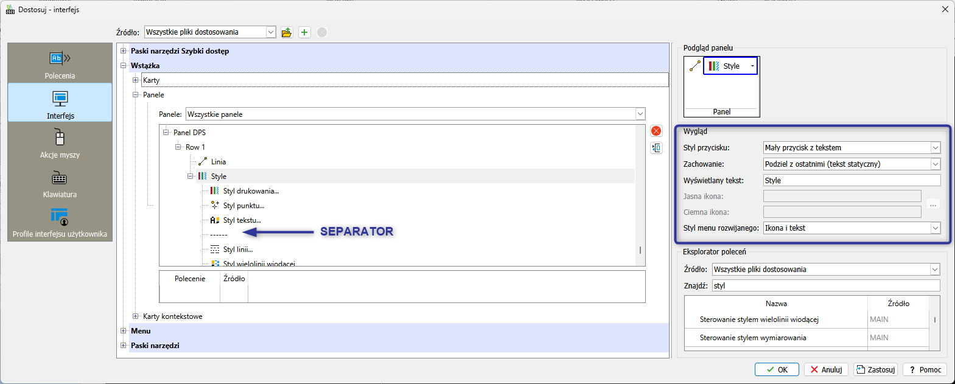Collapse the Wstążka section

pos(124,66)
